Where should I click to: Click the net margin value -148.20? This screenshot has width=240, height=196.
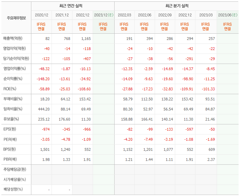click(43, 79)
